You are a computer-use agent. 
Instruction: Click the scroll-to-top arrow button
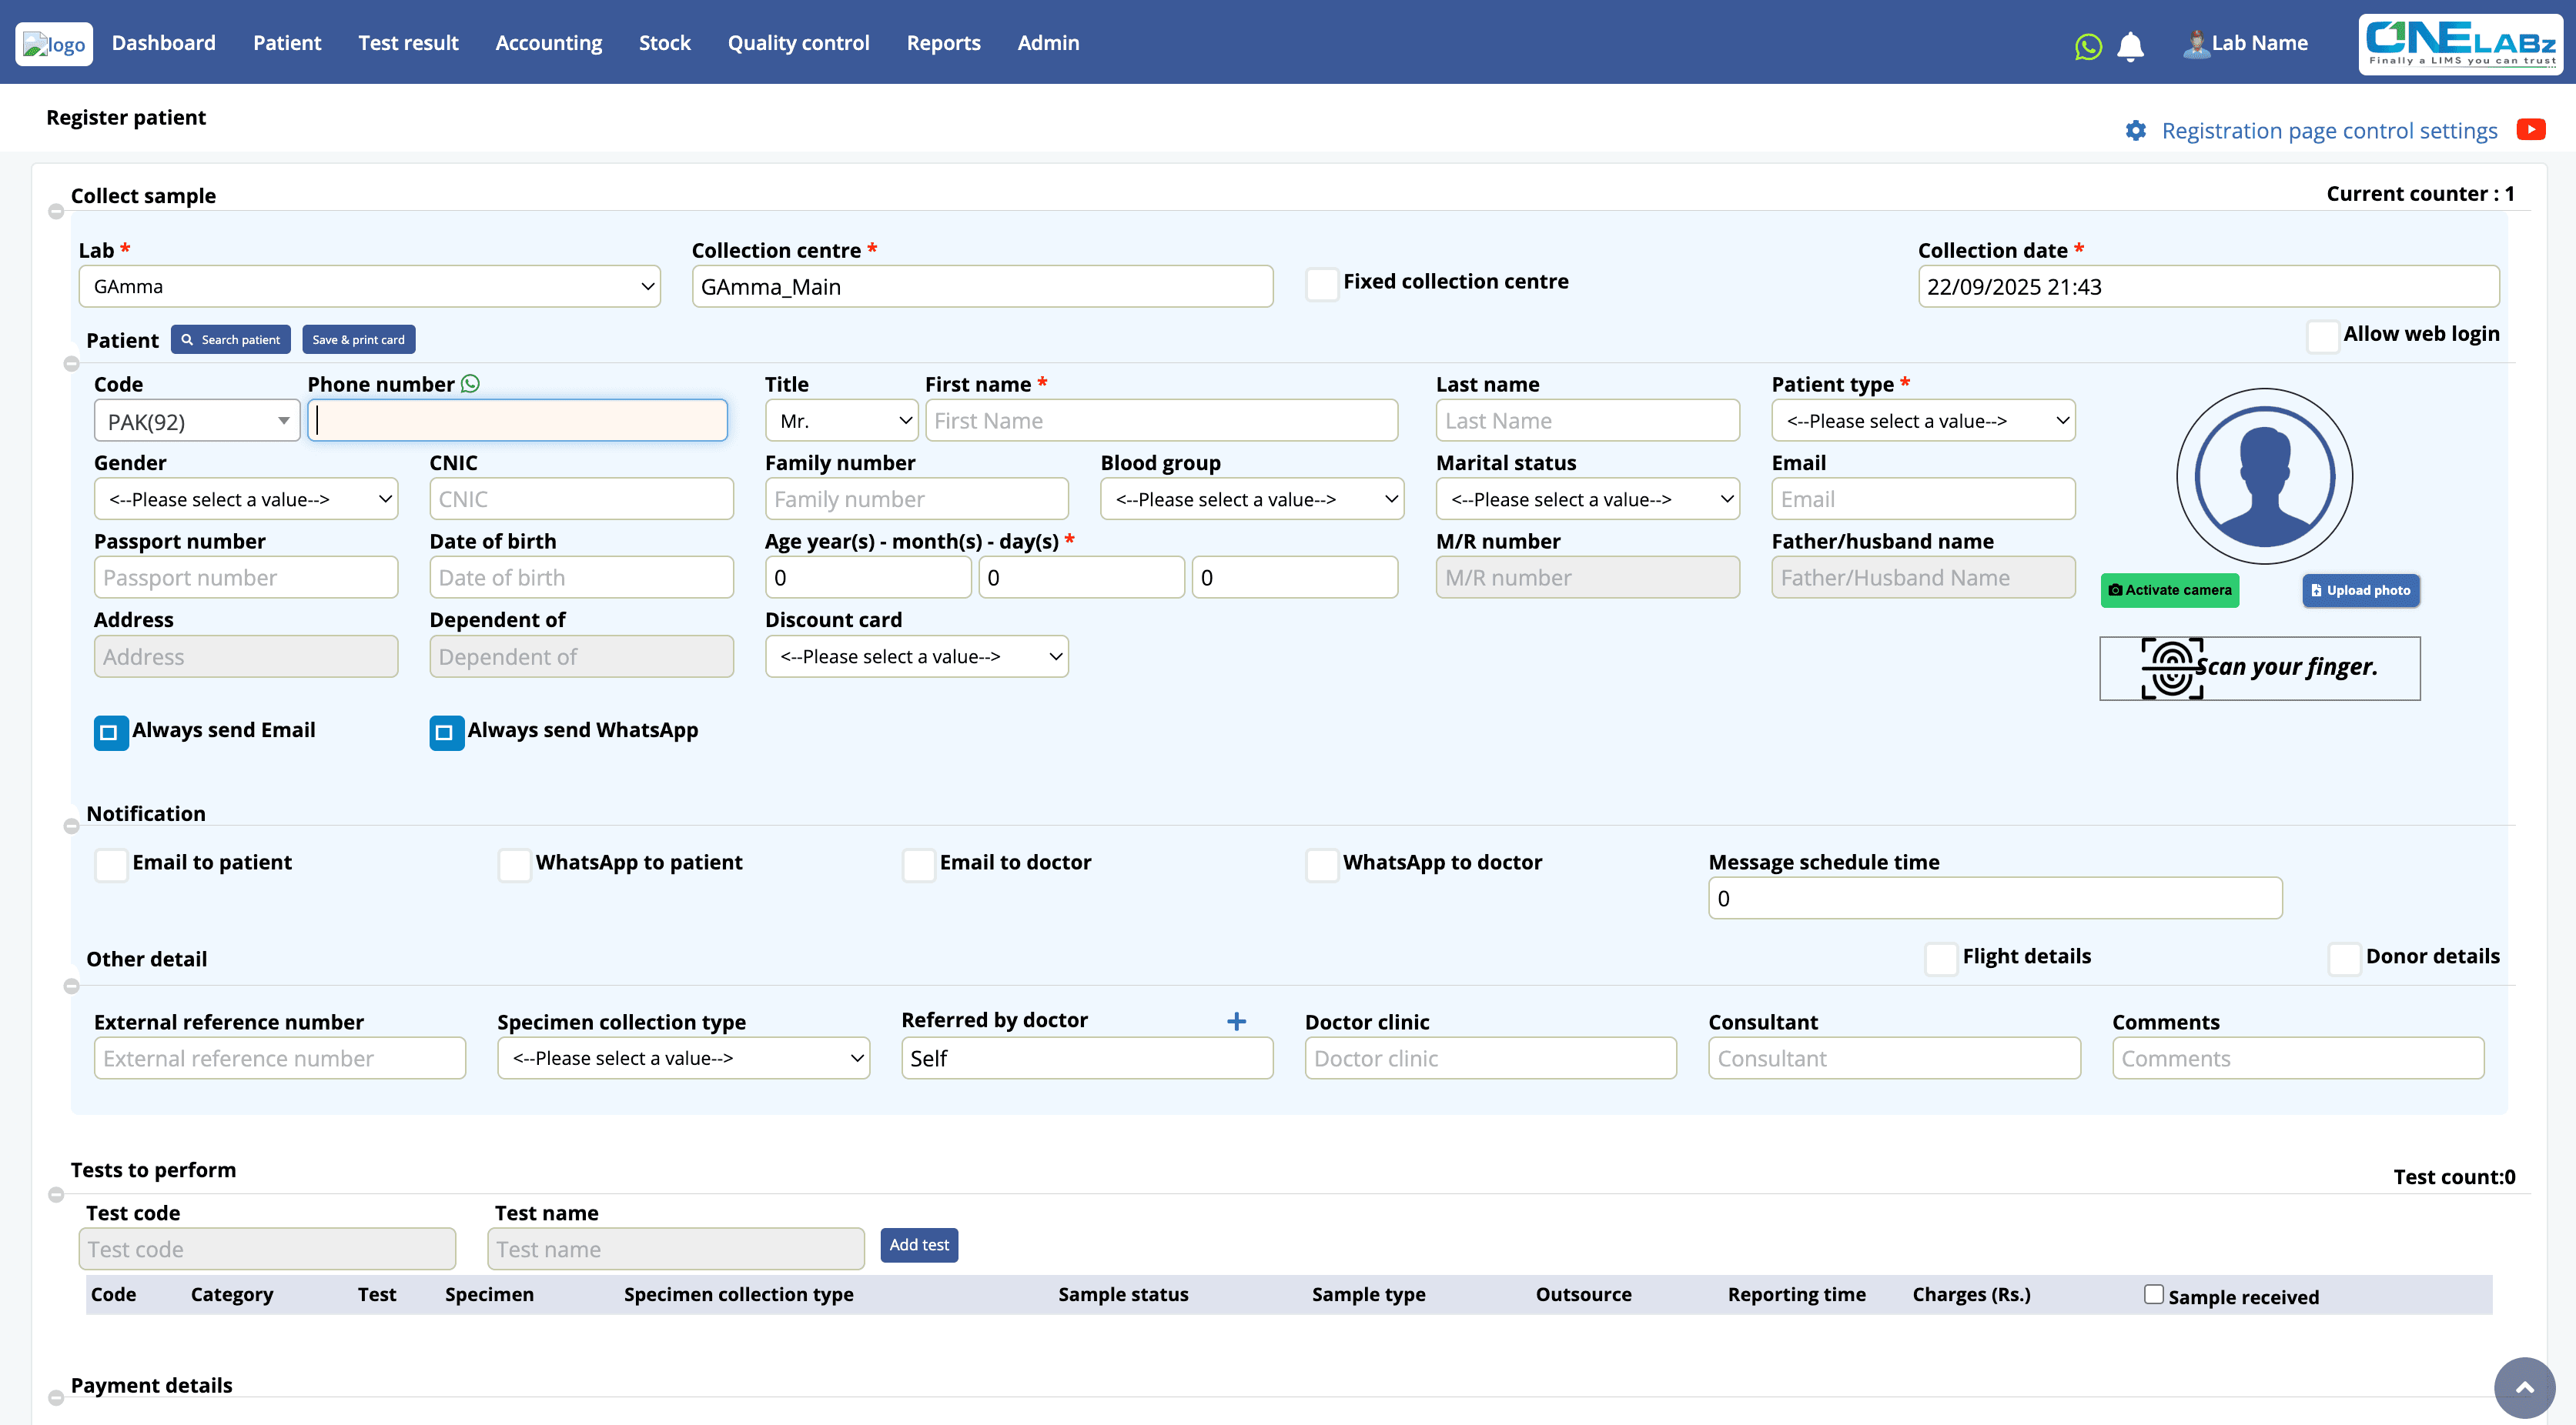click(2525, 1387)
